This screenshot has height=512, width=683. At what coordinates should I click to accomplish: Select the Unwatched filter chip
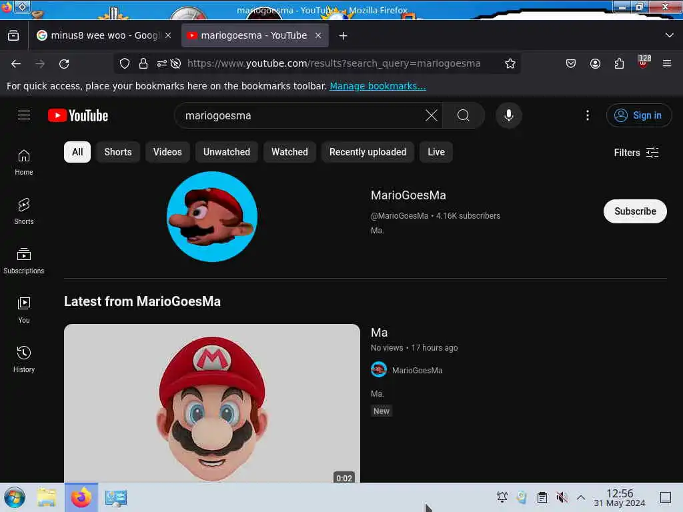coord(227,152)
